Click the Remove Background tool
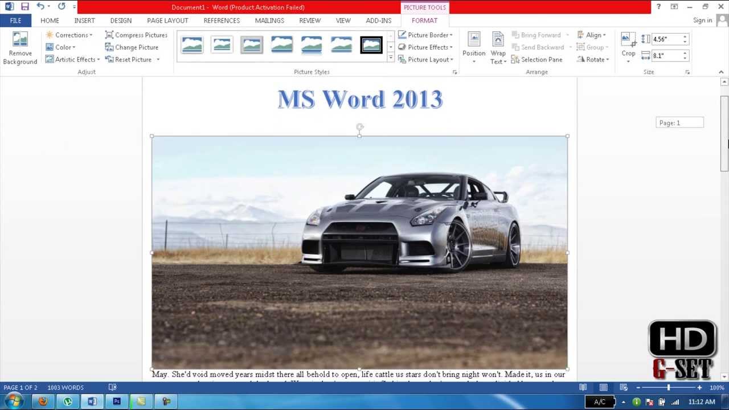 [20, 48]
